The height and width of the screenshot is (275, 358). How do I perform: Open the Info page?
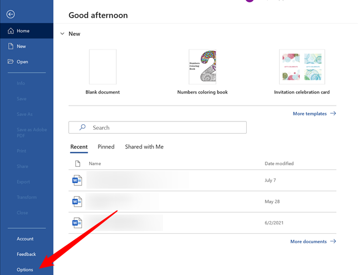[21, 83]
